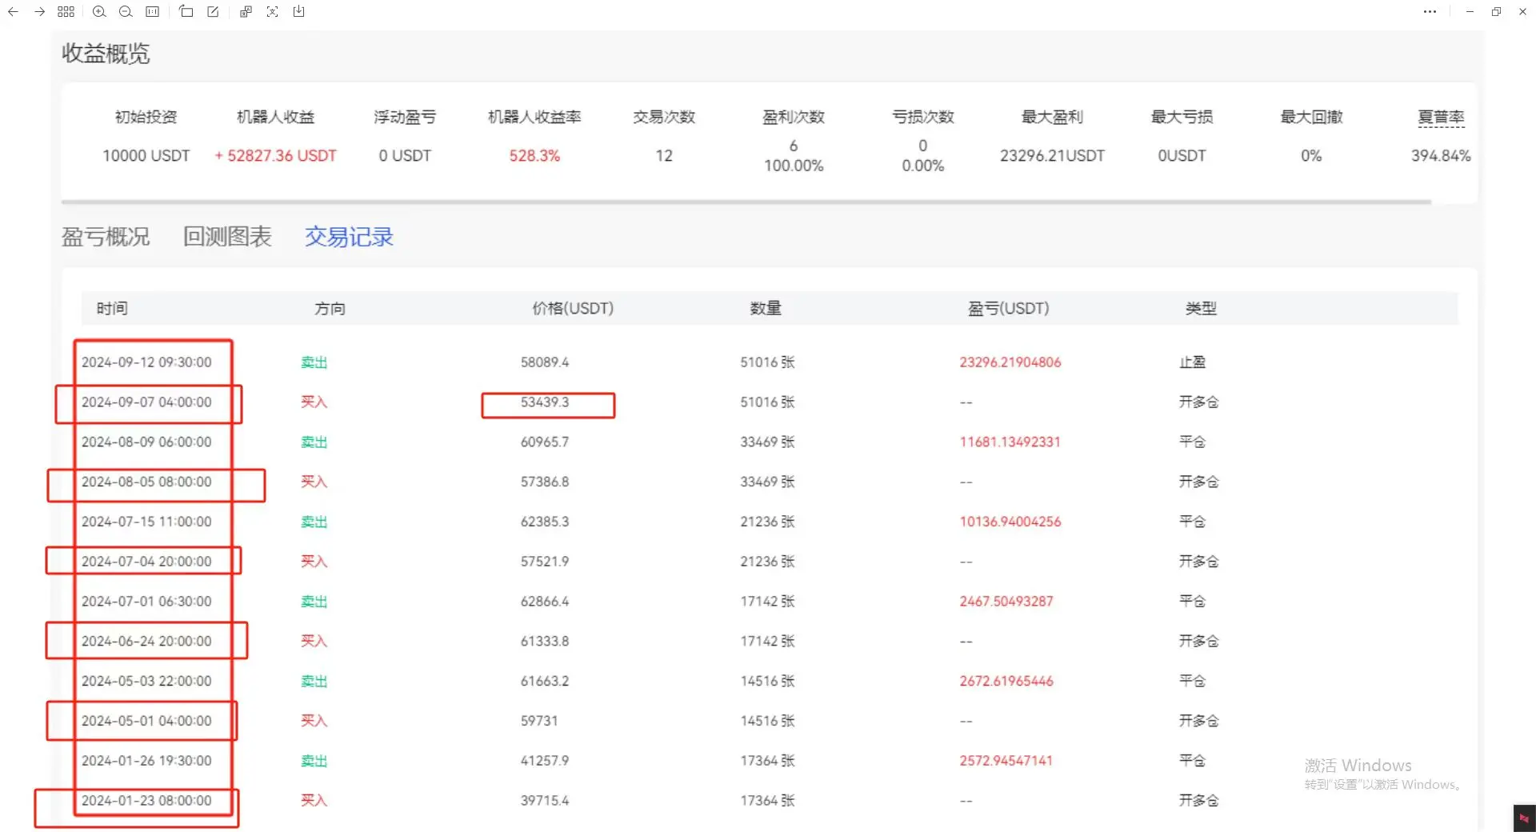Restore down the viewer window
Viewport: 1536px width, 832px height.
pos(1496,12)
